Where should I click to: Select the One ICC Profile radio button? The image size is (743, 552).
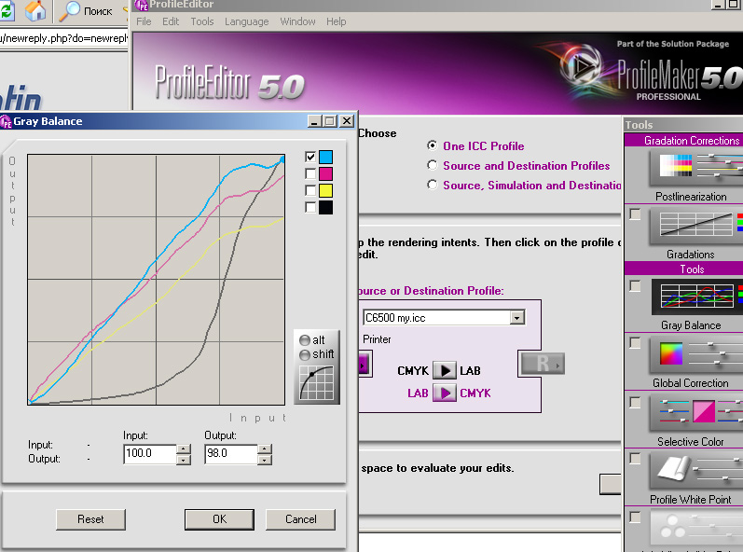tap(432, 145)
